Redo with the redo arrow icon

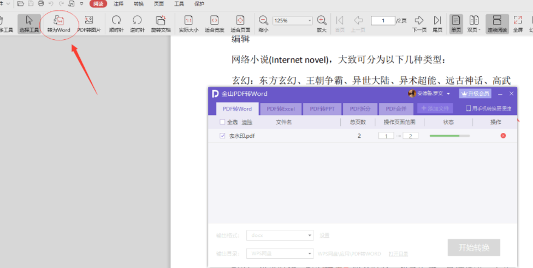61,4
